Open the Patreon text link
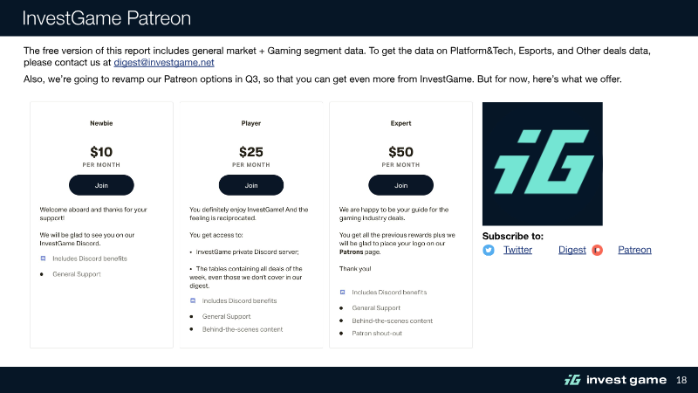698x393 pixels. tap(634, 251)
